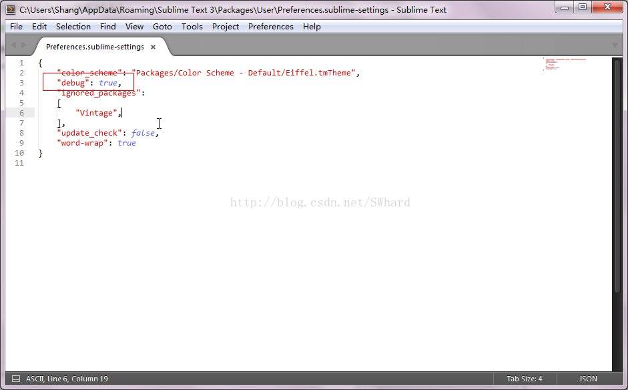Click the closing curly brace on line 10
Viewport: 628px width, 390px height.
[40, 153]
